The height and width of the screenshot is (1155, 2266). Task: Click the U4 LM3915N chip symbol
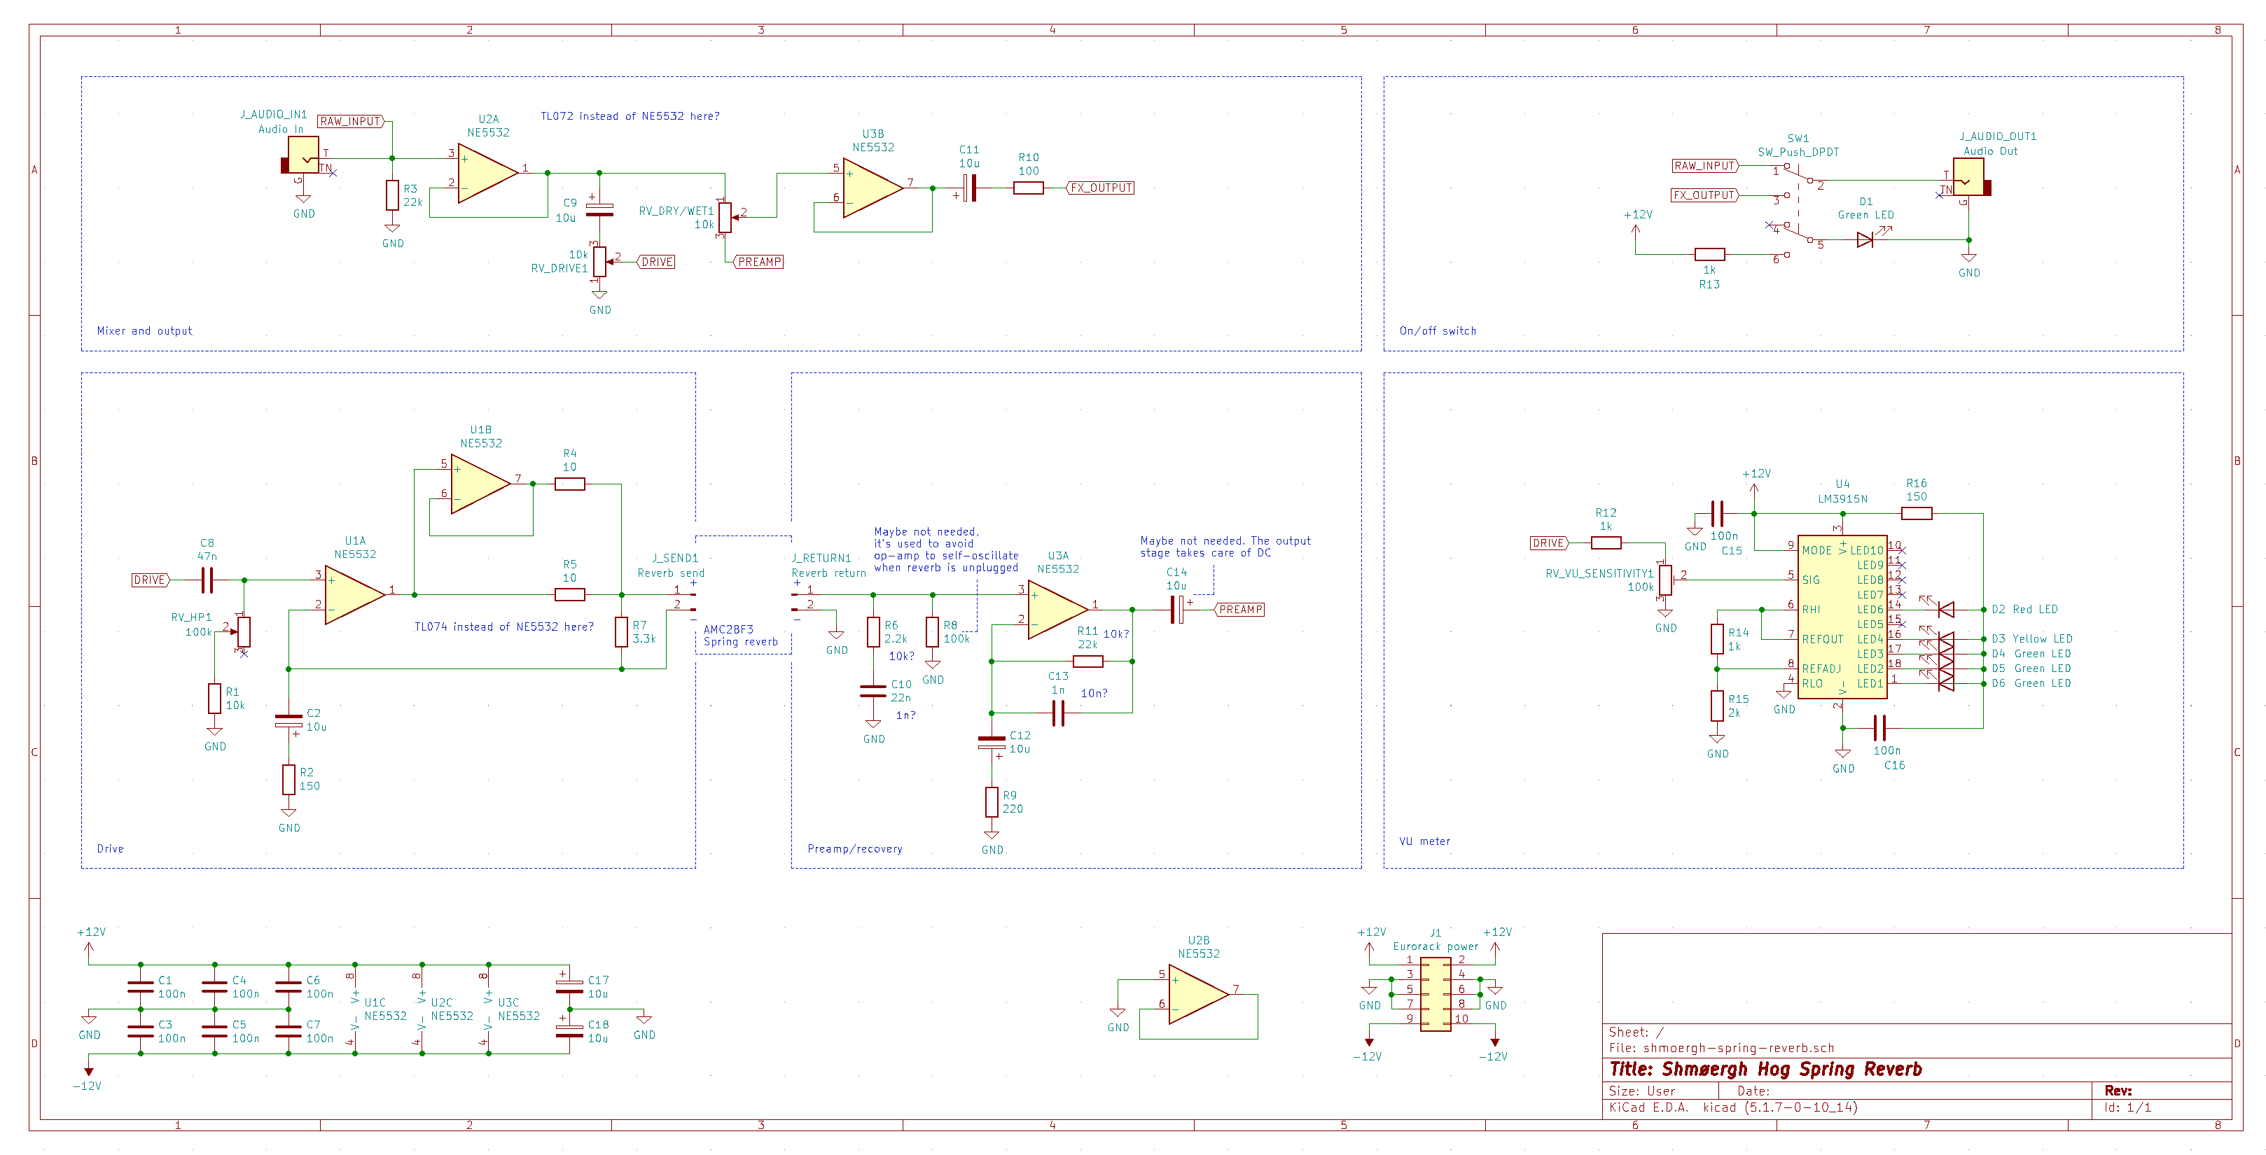point(1842,617)
